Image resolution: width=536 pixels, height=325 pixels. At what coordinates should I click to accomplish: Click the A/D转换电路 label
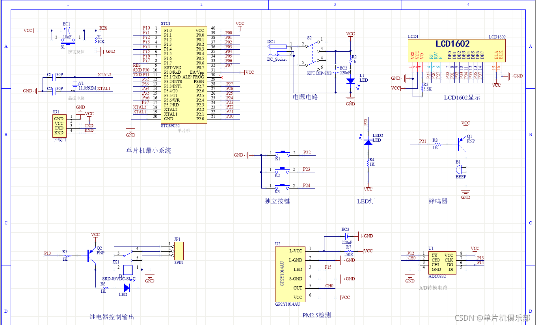coord(433,288)
